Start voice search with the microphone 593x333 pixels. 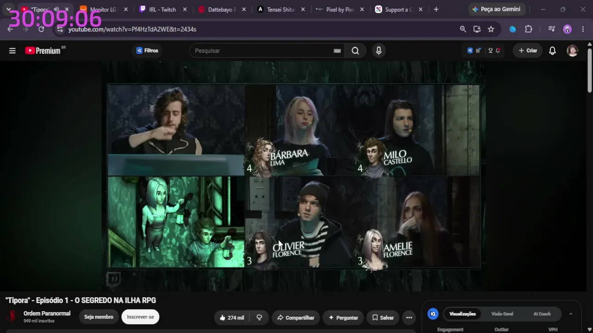pyautogui.click(x=379, y=51)
